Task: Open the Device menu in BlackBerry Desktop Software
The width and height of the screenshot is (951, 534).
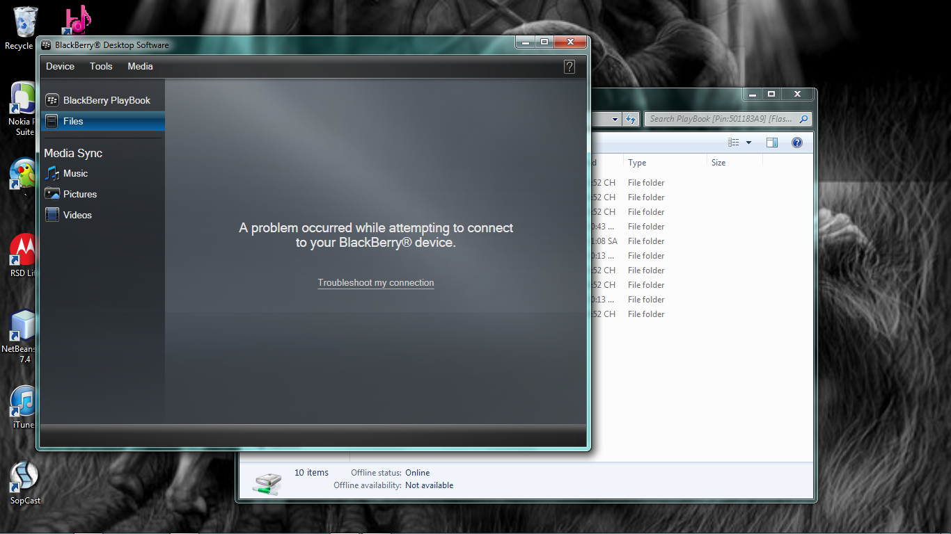Action: (x=60, y=67)
